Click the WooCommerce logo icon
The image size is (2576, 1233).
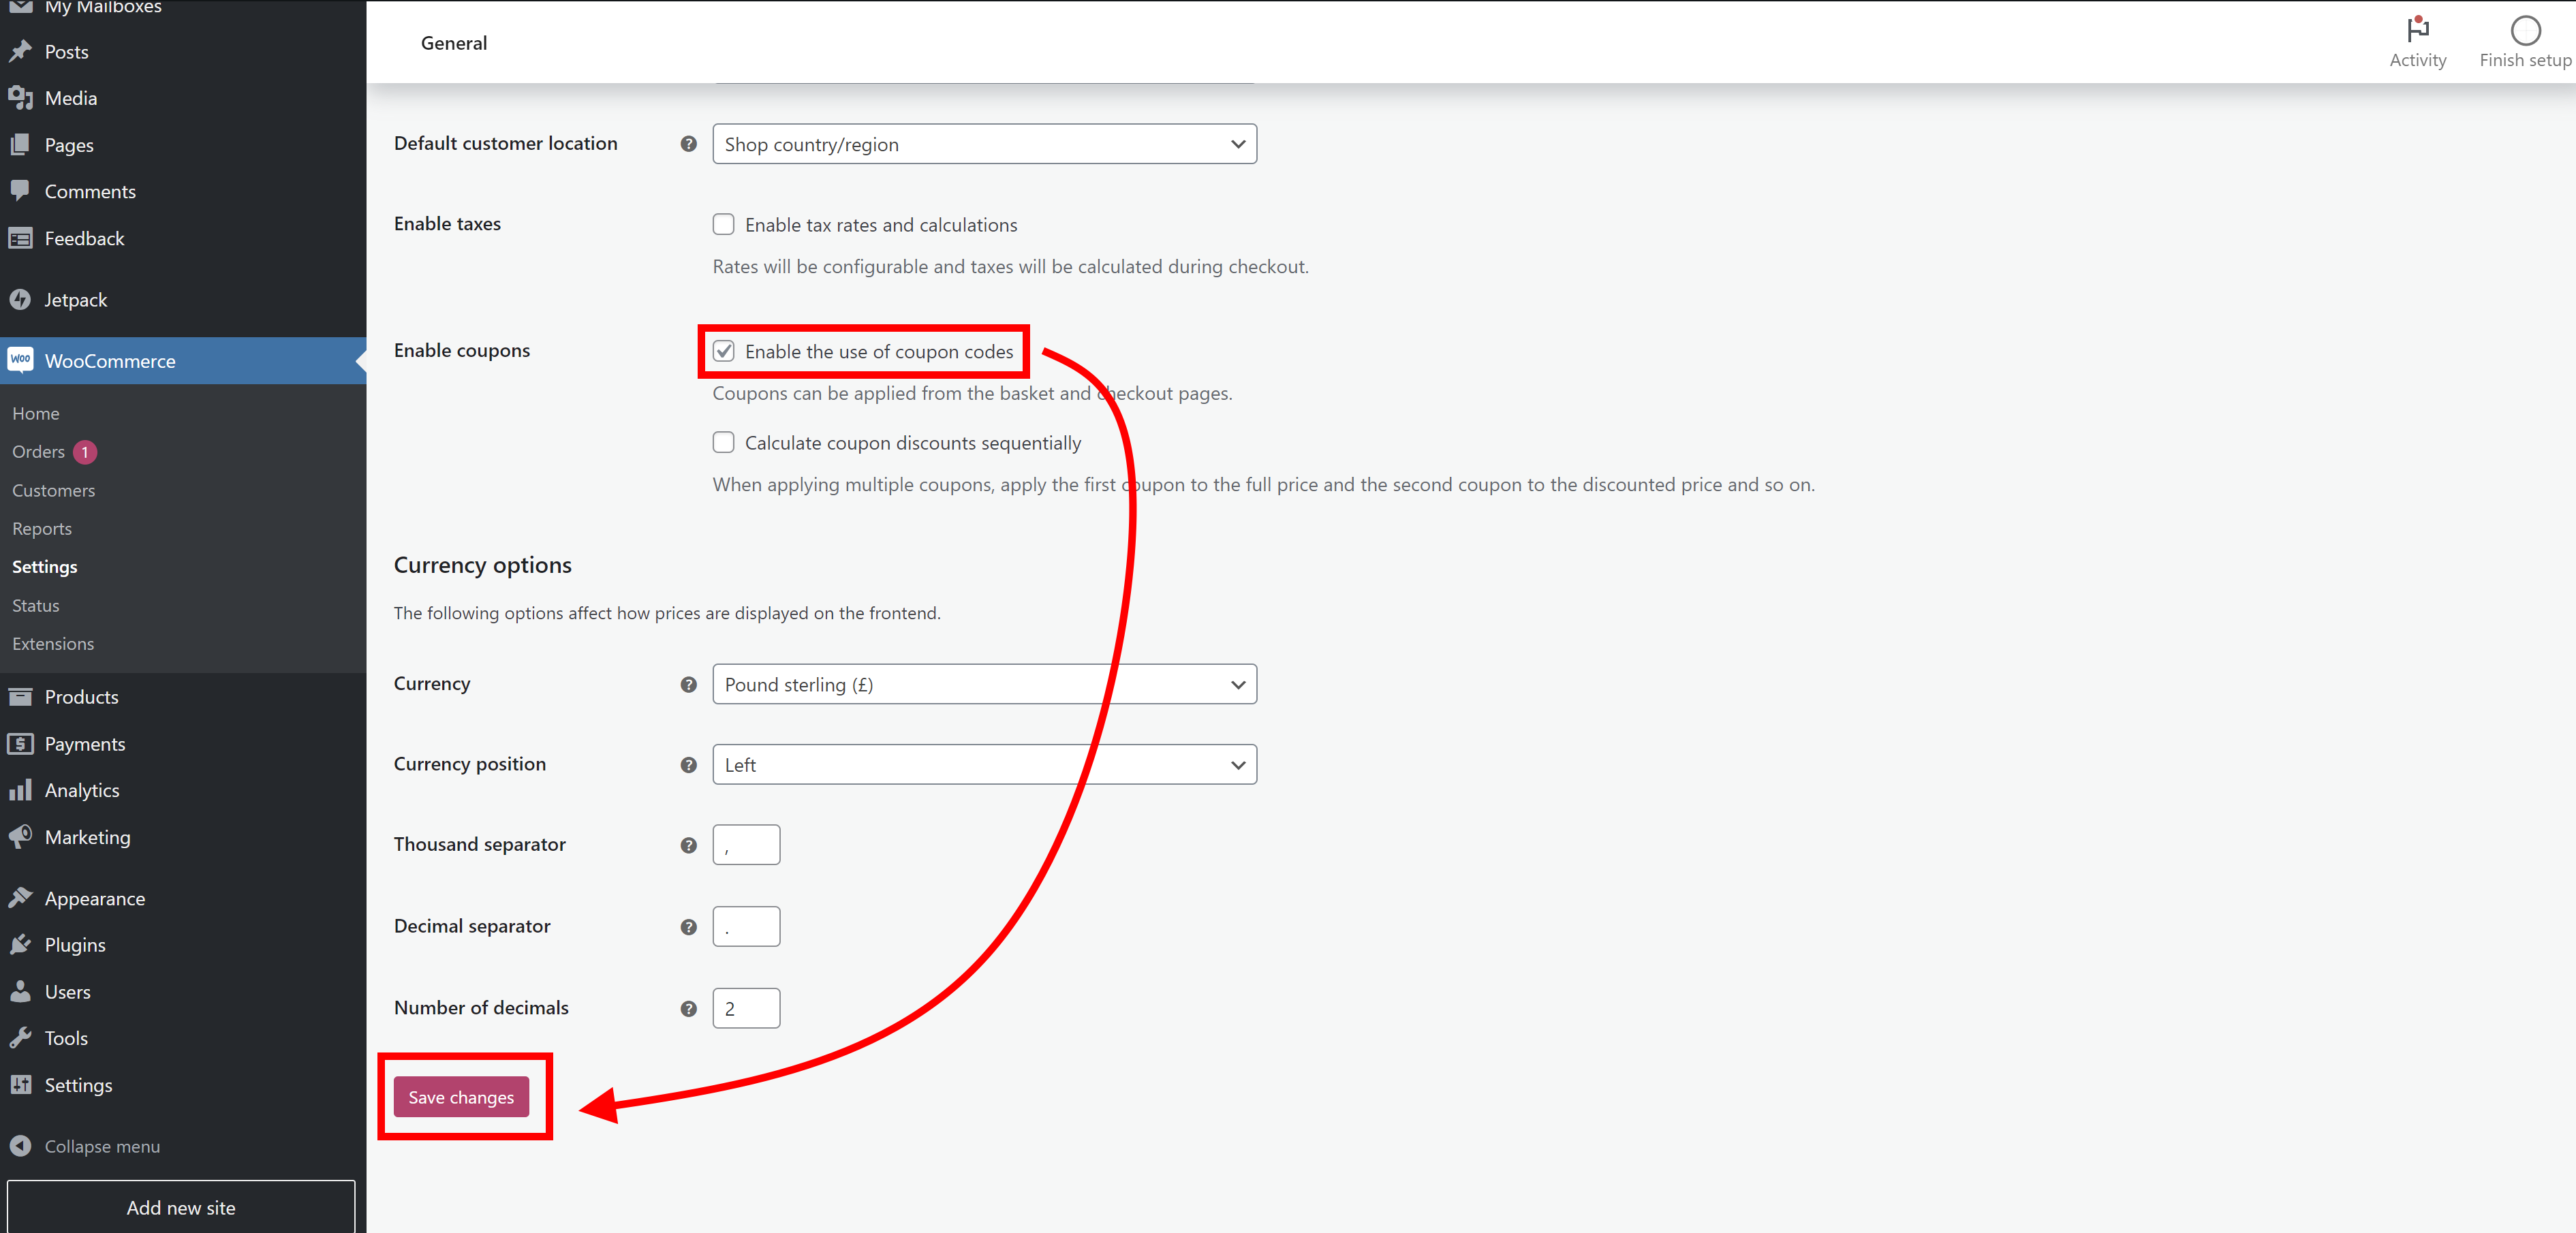tap(20, 360)
